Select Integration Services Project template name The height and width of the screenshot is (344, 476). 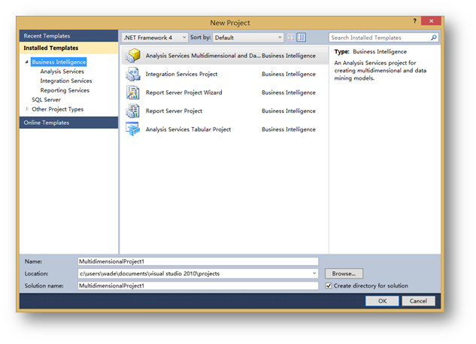(181, 75)
